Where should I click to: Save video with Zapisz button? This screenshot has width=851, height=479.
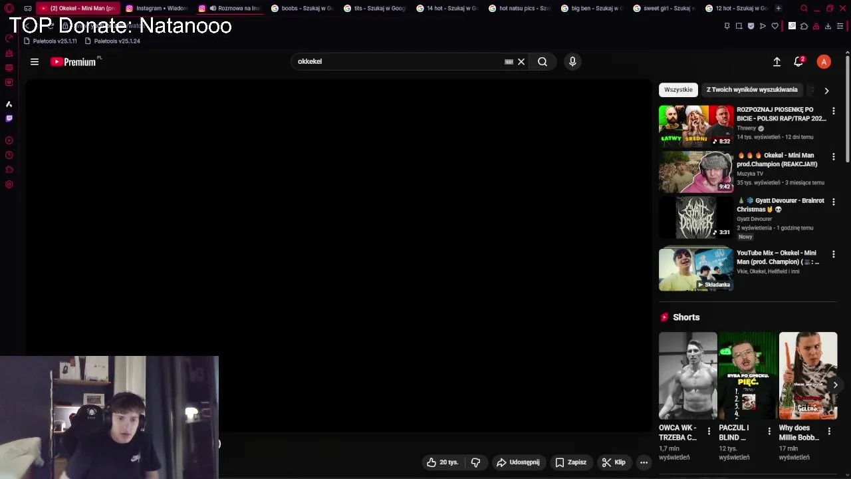pyautogui.click(x=571, y=462)
